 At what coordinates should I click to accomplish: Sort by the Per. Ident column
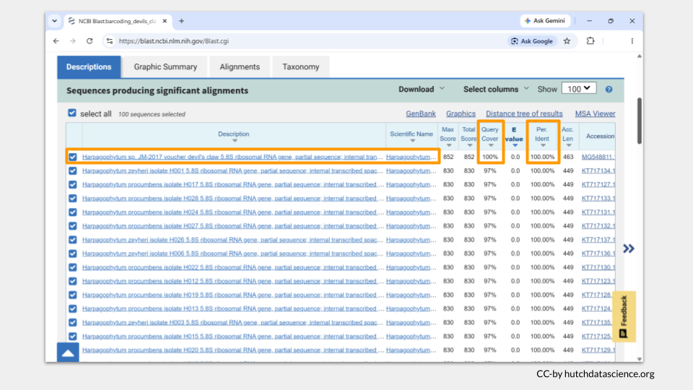click(542, 136)
